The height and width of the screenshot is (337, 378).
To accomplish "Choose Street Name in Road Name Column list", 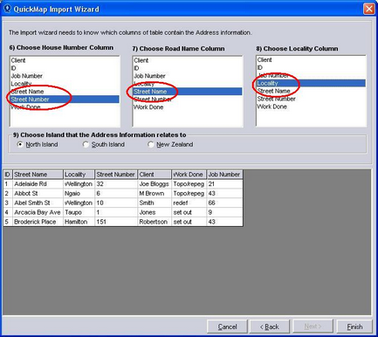I will 188,92.
